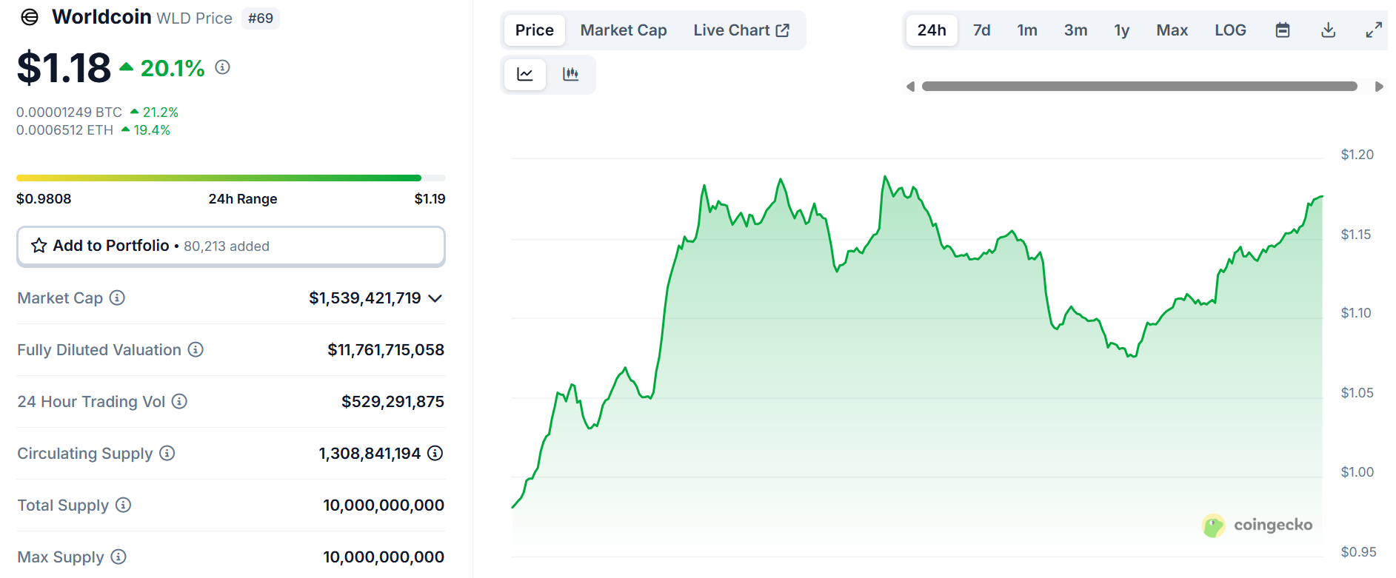Viewport: 1396px width, 578px height.
Task: Switch to the Price tab
Action: (x=535, y=30)
